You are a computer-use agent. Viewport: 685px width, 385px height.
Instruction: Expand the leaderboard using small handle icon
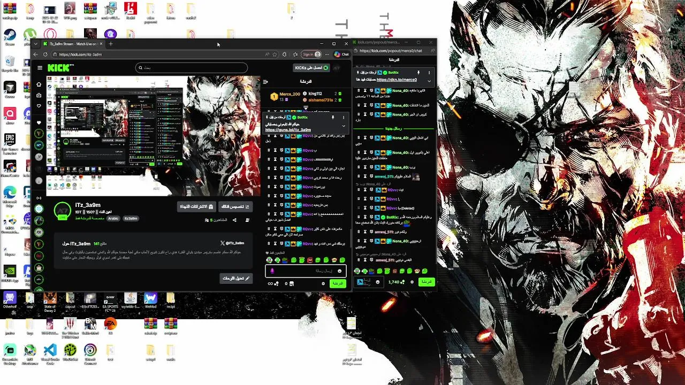click(306, 107)
